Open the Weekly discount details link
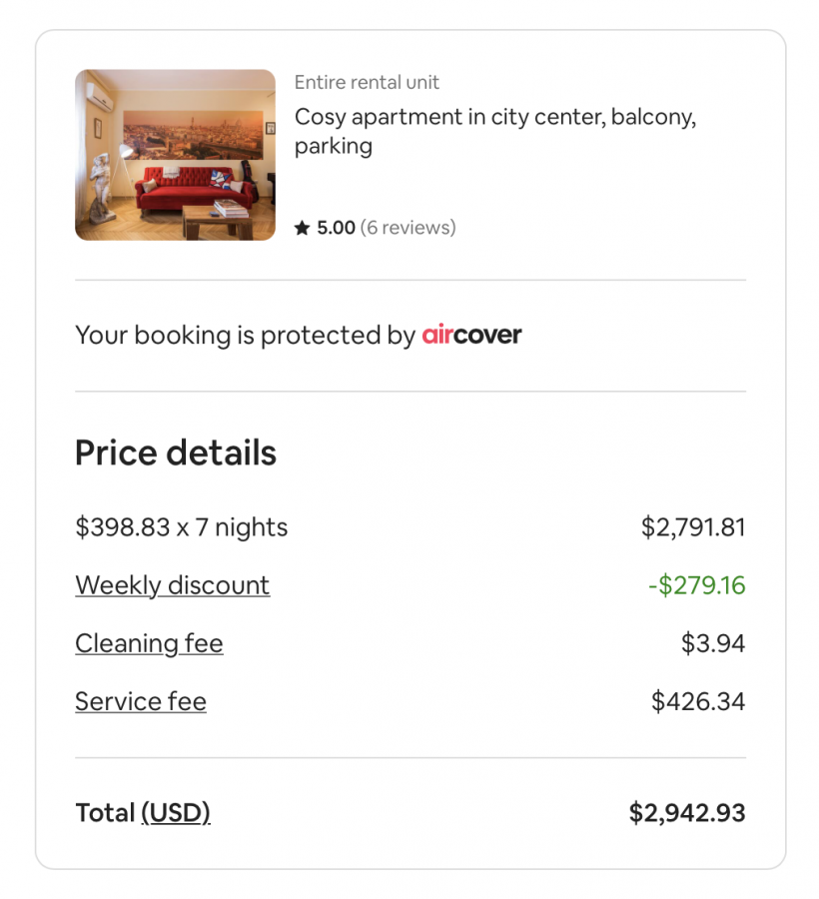Viewport: 819px width, 899px height. click(172, 585)
